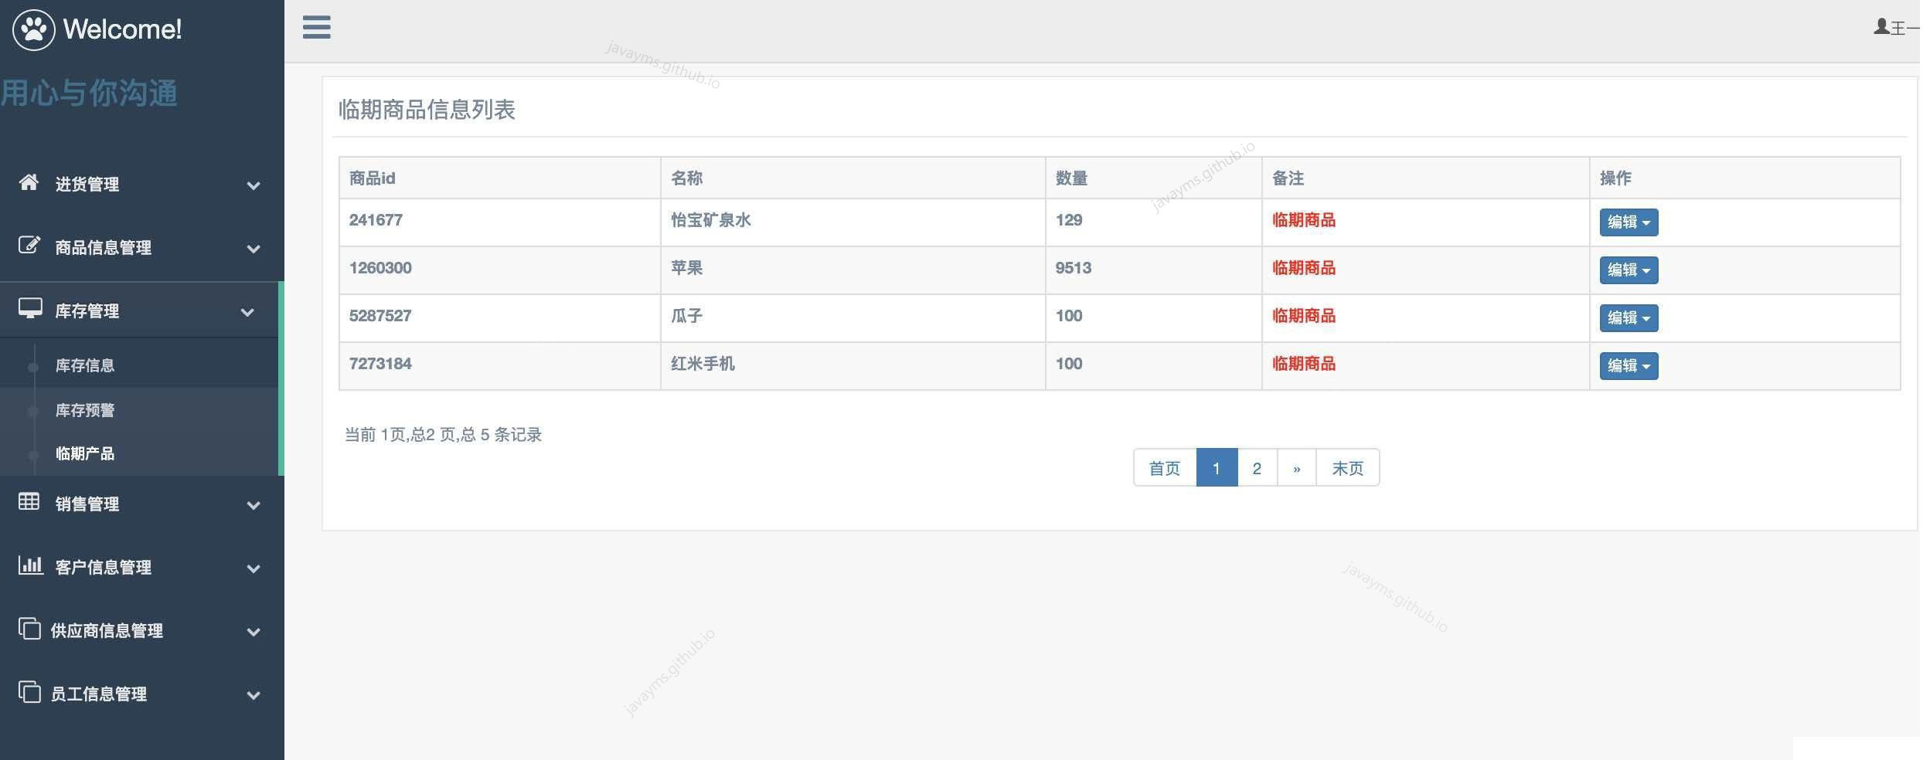Image resolution: width=1923 pixels, height=760 pixels.
Task: Click the 王一 username text
Action: (x=1906, y=29)
